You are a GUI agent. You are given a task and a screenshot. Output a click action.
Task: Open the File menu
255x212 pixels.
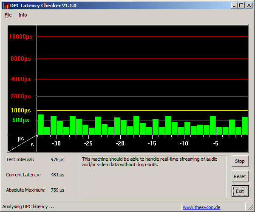click(8, 15)
